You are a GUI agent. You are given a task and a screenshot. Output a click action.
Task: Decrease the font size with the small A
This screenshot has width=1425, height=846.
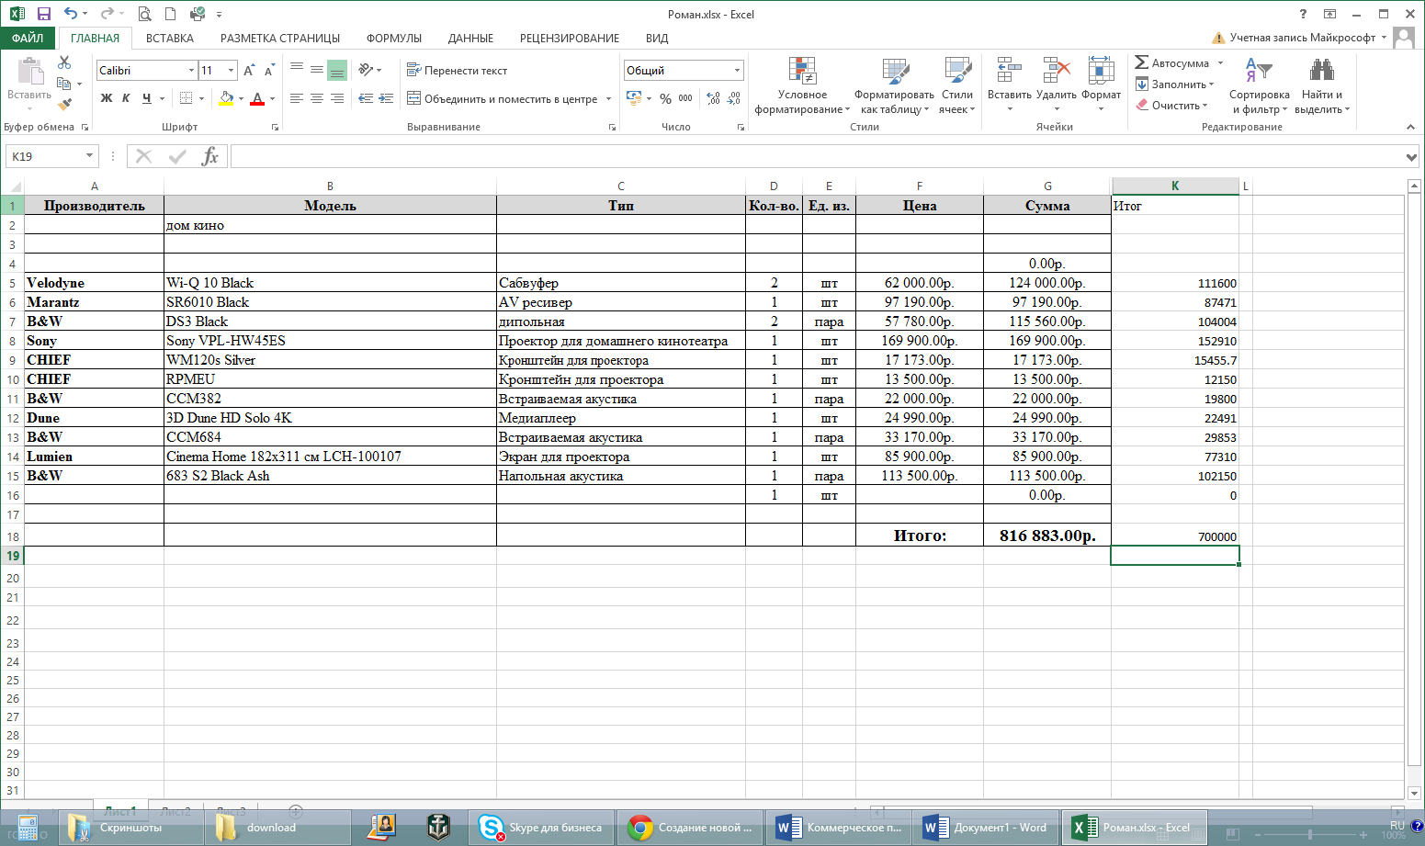[269, 70]
